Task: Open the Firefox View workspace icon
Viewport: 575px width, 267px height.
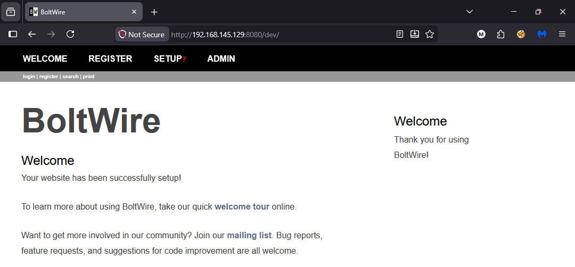Action: [x=11, y=12]
